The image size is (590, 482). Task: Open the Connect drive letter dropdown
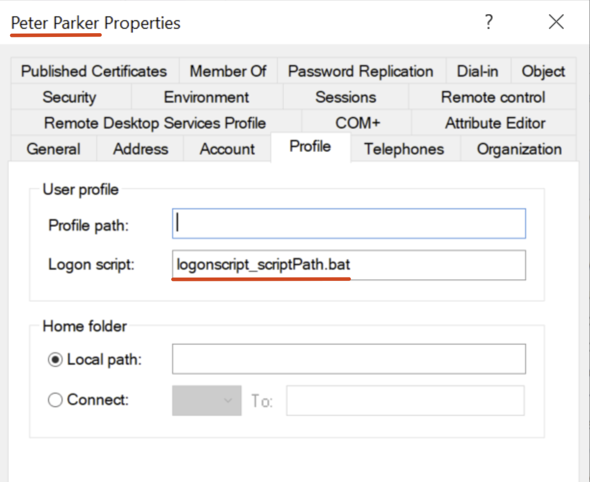point(207,400)
